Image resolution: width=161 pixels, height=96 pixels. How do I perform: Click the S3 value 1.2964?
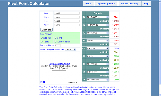(x=115, y=72)
